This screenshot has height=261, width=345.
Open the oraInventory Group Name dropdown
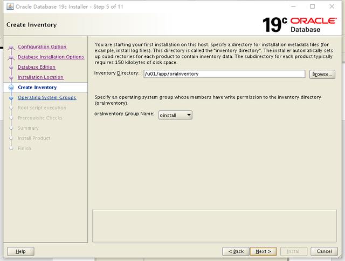pyautogui.click(x=175, y=115)
